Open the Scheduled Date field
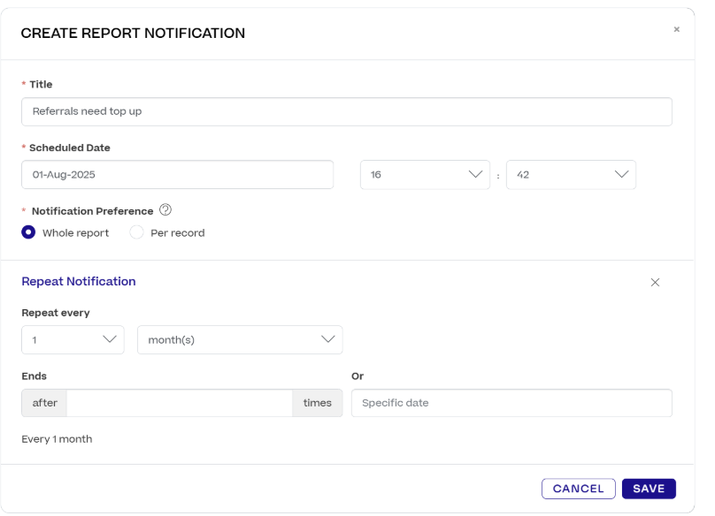The width and height of the screenshot is (715, 516). (x=177, y=174)
